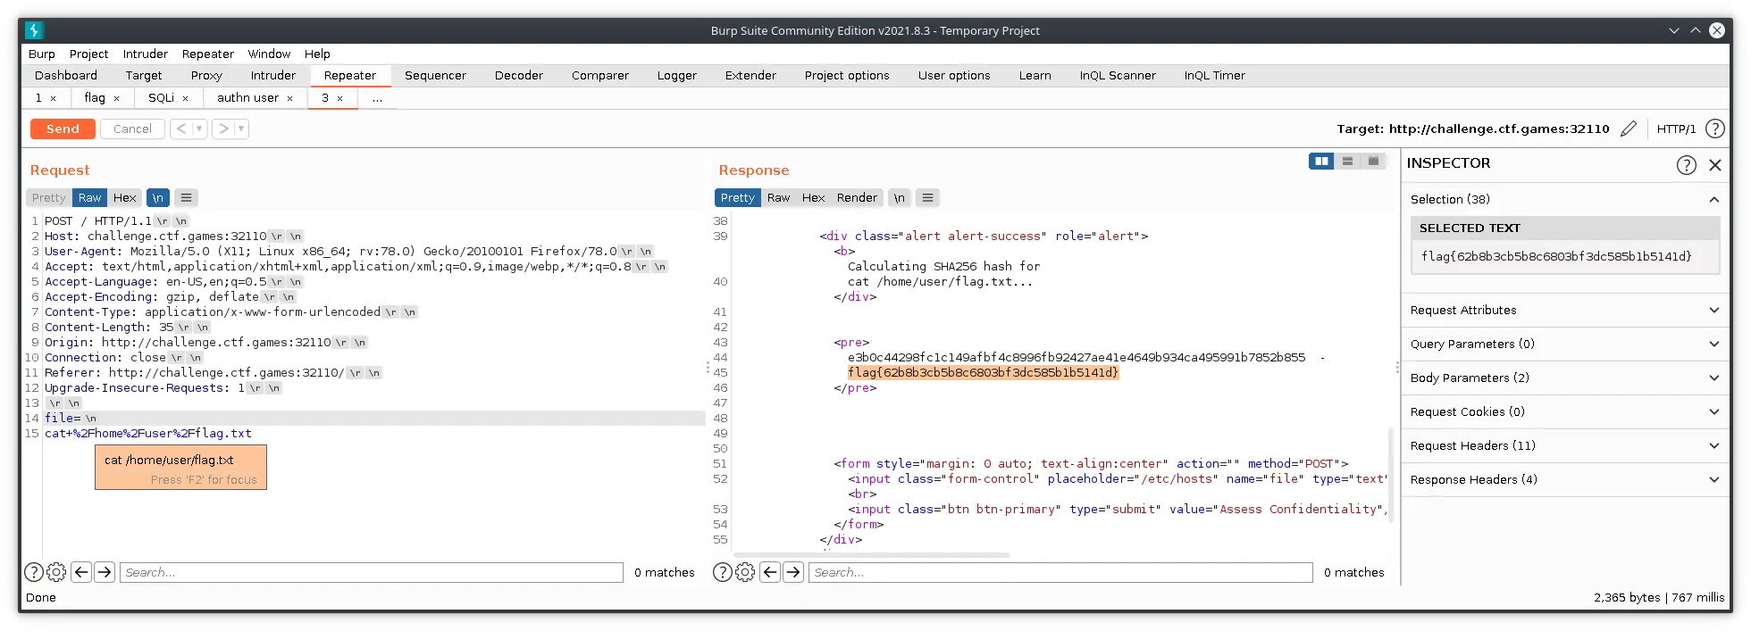Toggle request non-printable characters \n
The image size is (1751, 631).
pos(157,197)
